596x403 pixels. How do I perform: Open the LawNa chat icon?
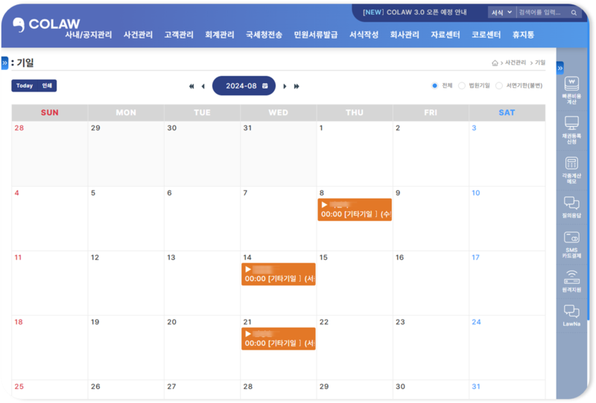(571, 316)
